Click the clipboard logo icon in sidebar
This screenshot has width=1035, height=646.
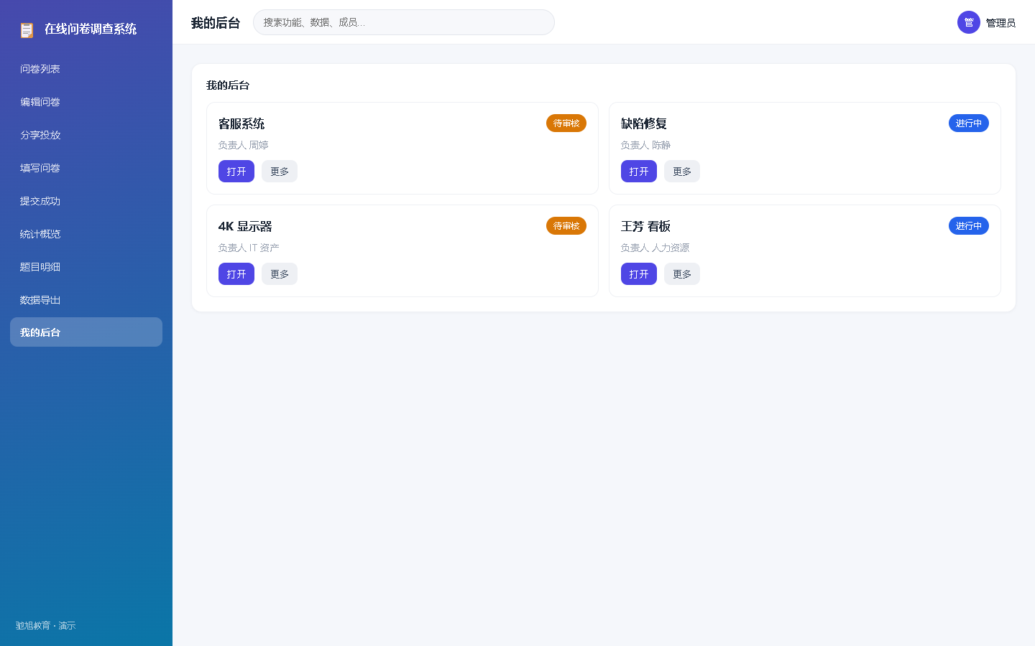pyautogui.click(x=27, y=29)
